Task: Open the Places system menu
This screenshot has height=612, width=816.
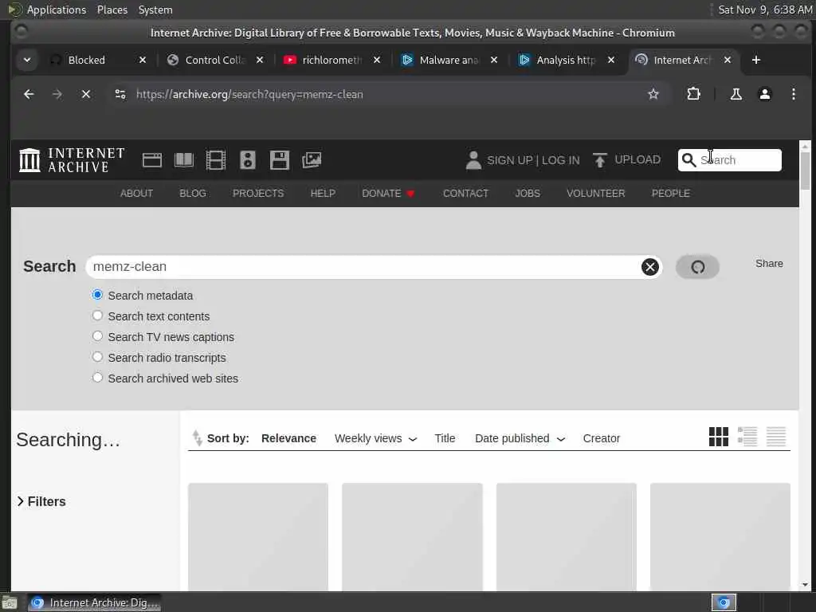Action: [x=112, y=10]
